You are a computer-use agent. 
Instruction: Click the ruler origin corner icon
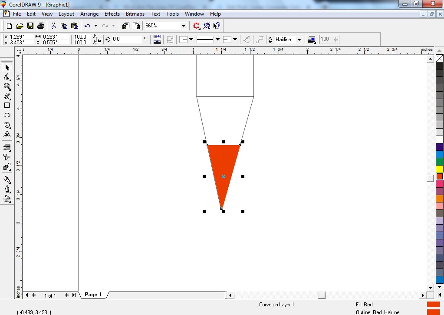(x=19, y=51)
